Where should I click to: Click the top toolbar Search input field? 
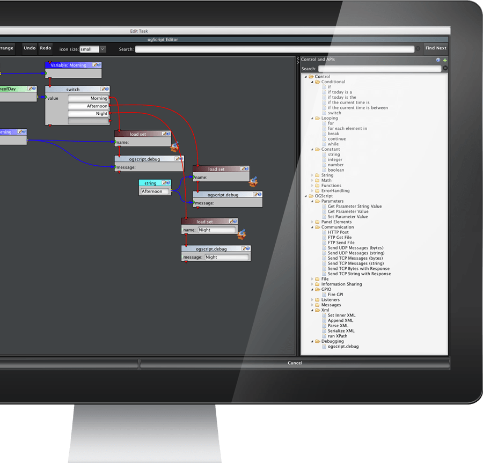pyautogui.click(x=274, y=49)
